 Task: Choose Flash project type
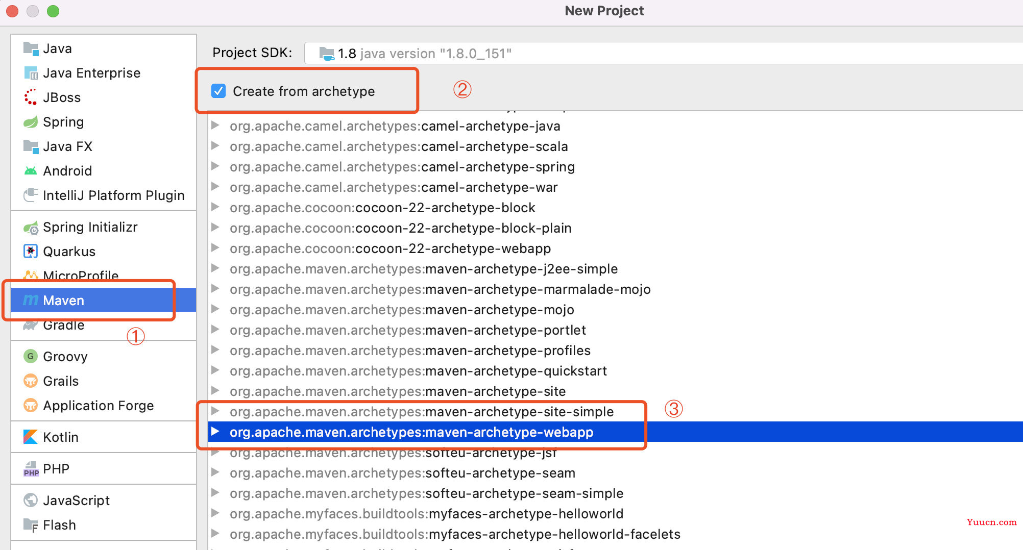click(104, 525)
